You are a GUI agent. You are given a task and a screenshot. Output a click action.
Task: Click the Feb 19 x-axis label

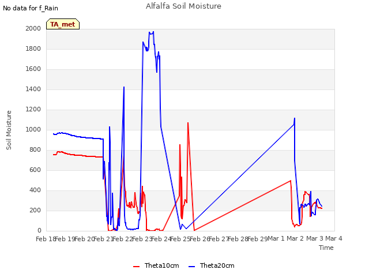65,239
